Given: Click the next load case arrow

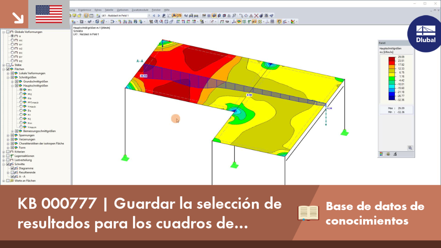Looking at the screenshot, I should (158, 16).
